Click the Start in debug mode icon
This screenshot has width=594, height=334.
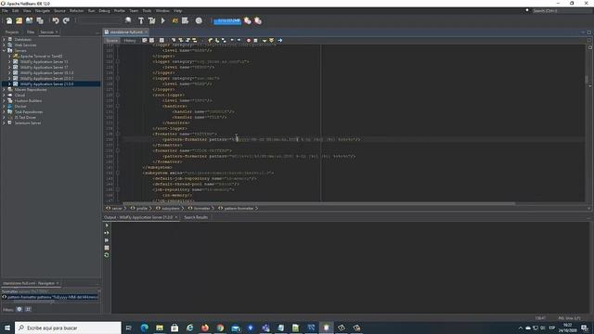coord(107,233)
